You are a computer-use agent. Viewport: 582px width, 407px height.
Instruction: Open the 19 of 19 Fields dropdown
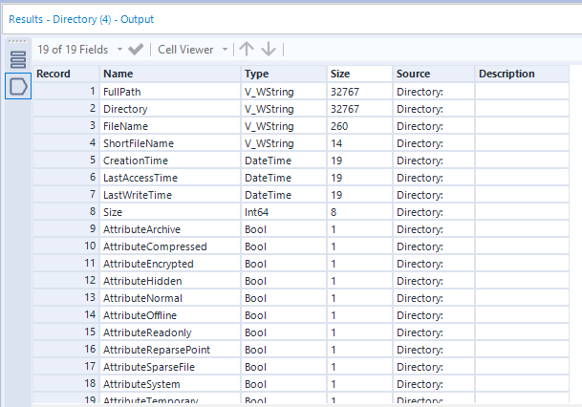point(79,49)
